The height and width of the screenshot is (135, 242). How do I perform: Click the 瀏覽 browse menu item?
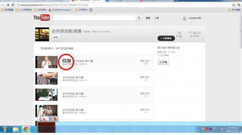click(x=148, y=18)
